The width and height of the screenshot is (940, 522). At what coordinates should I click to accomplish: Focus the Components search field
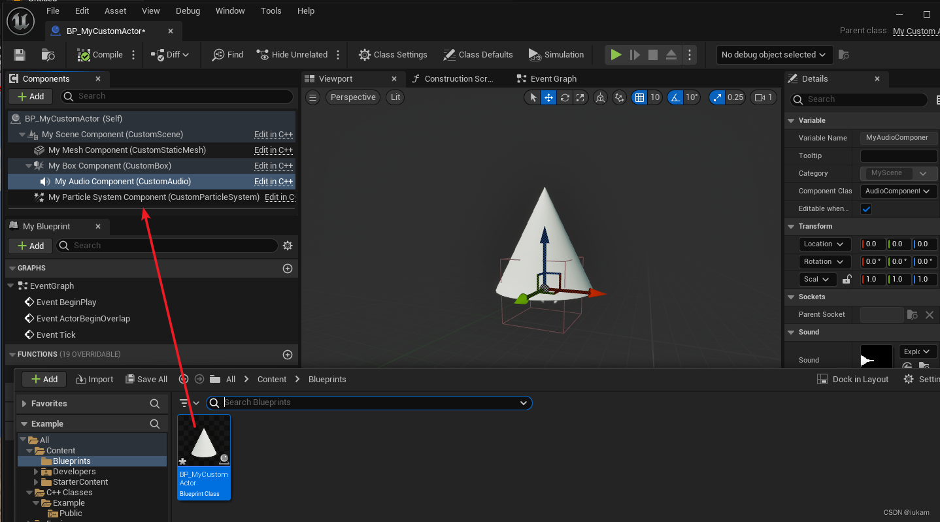[x=176, y=97]
